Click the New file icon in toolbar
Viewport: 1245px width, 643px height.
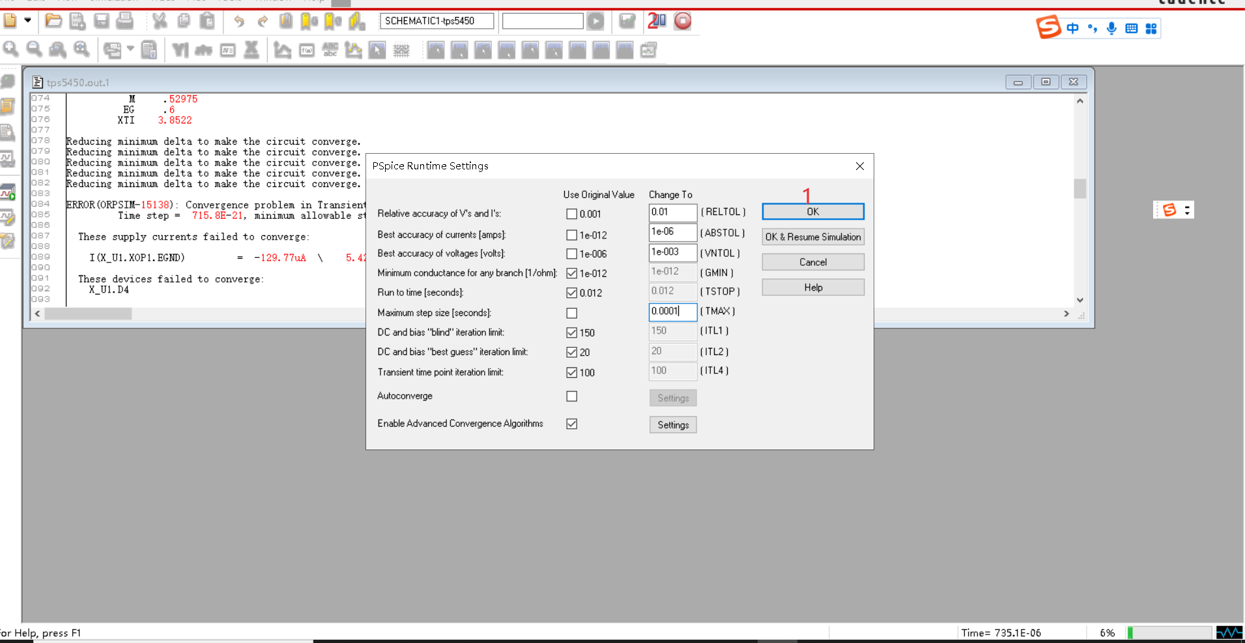(x=10, y=21)
